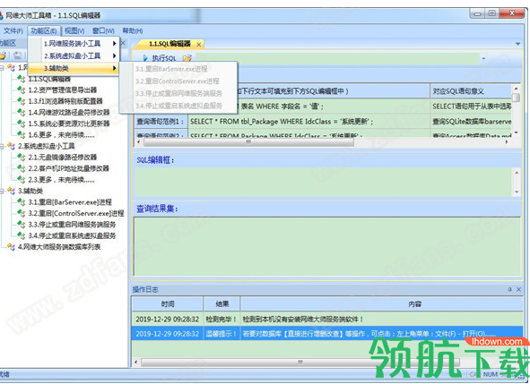Image resolution: width=530 pixels, height=384 pixels.
Task: Open the 帮助(H) menu
Action: (133, 31)
